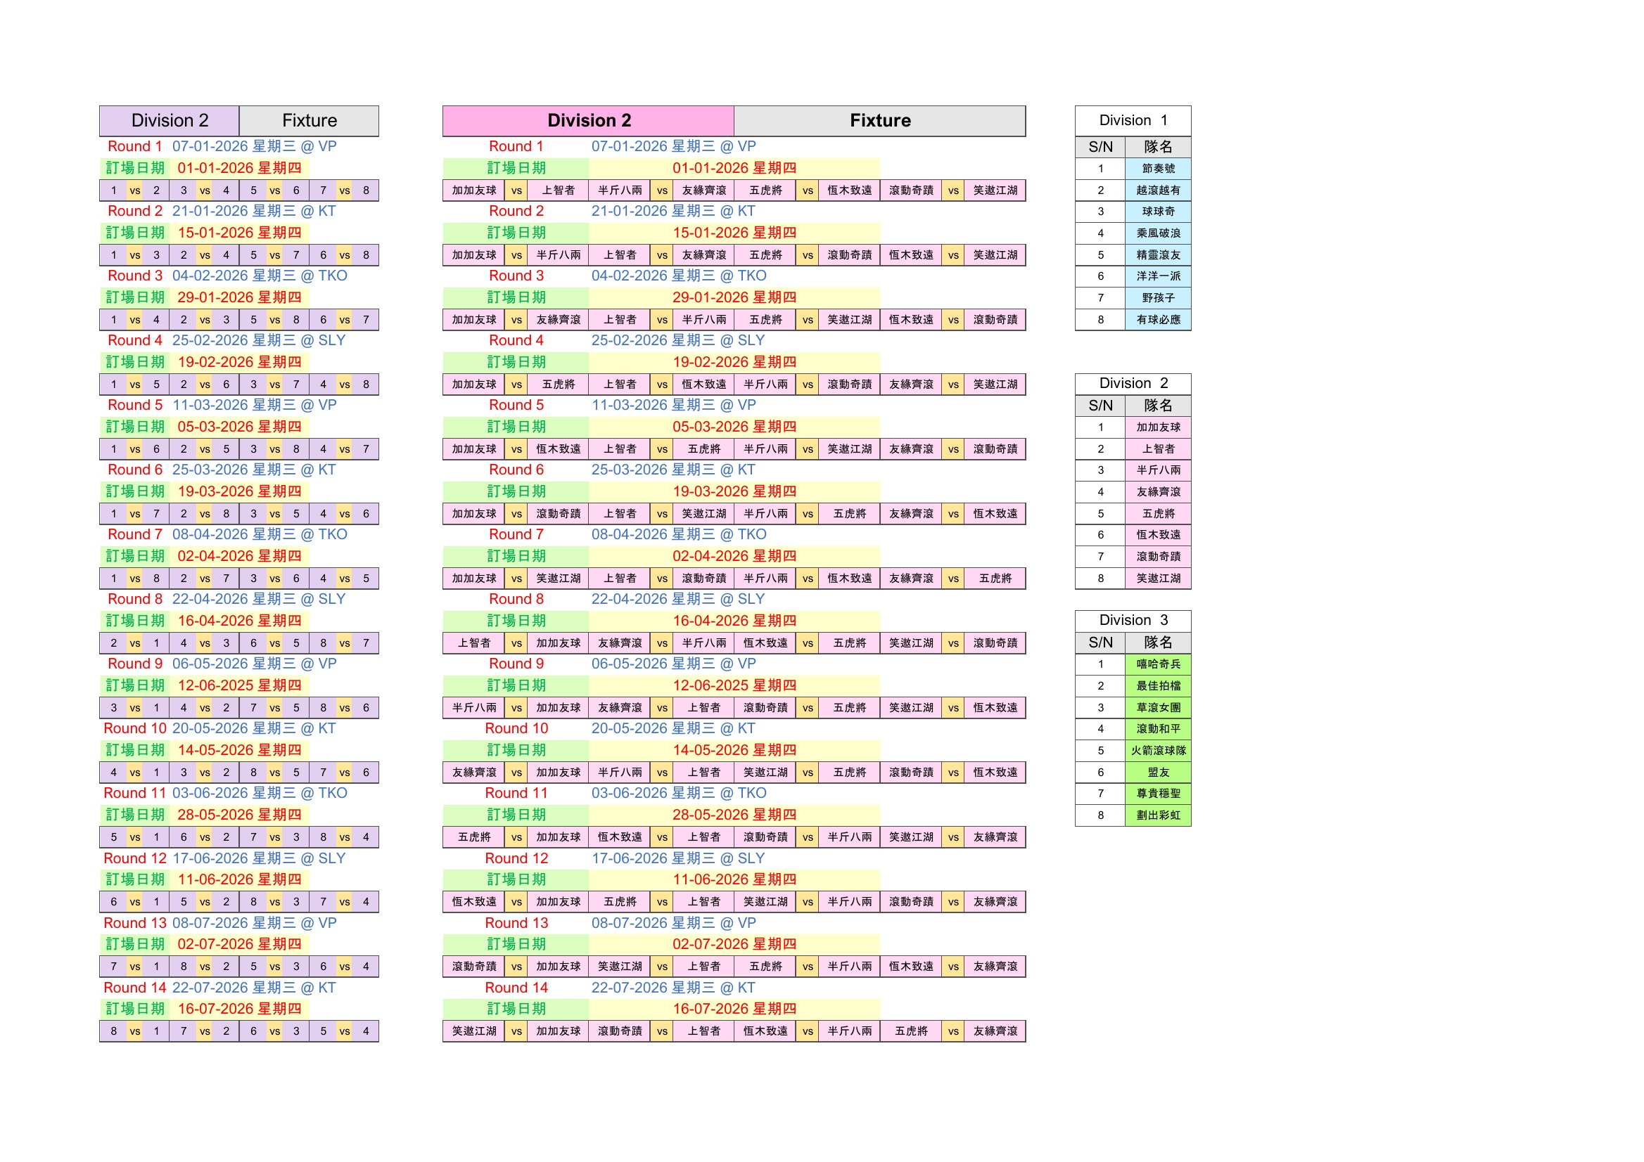Viewport: 1644px width, 1162px height.
Task: Click team 乘風破浪 in Division 1 table
Action: (1158, 233)
